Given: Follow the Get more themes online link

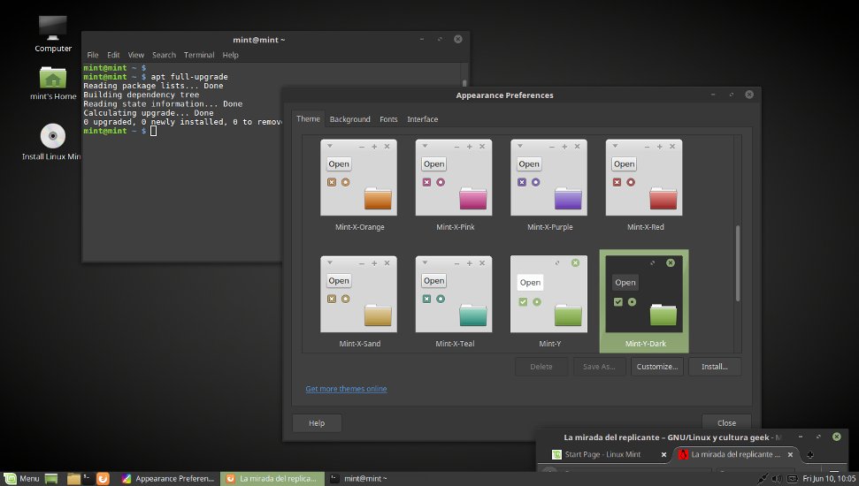Looking at the screenshot, I should click(x=346, y=389).
